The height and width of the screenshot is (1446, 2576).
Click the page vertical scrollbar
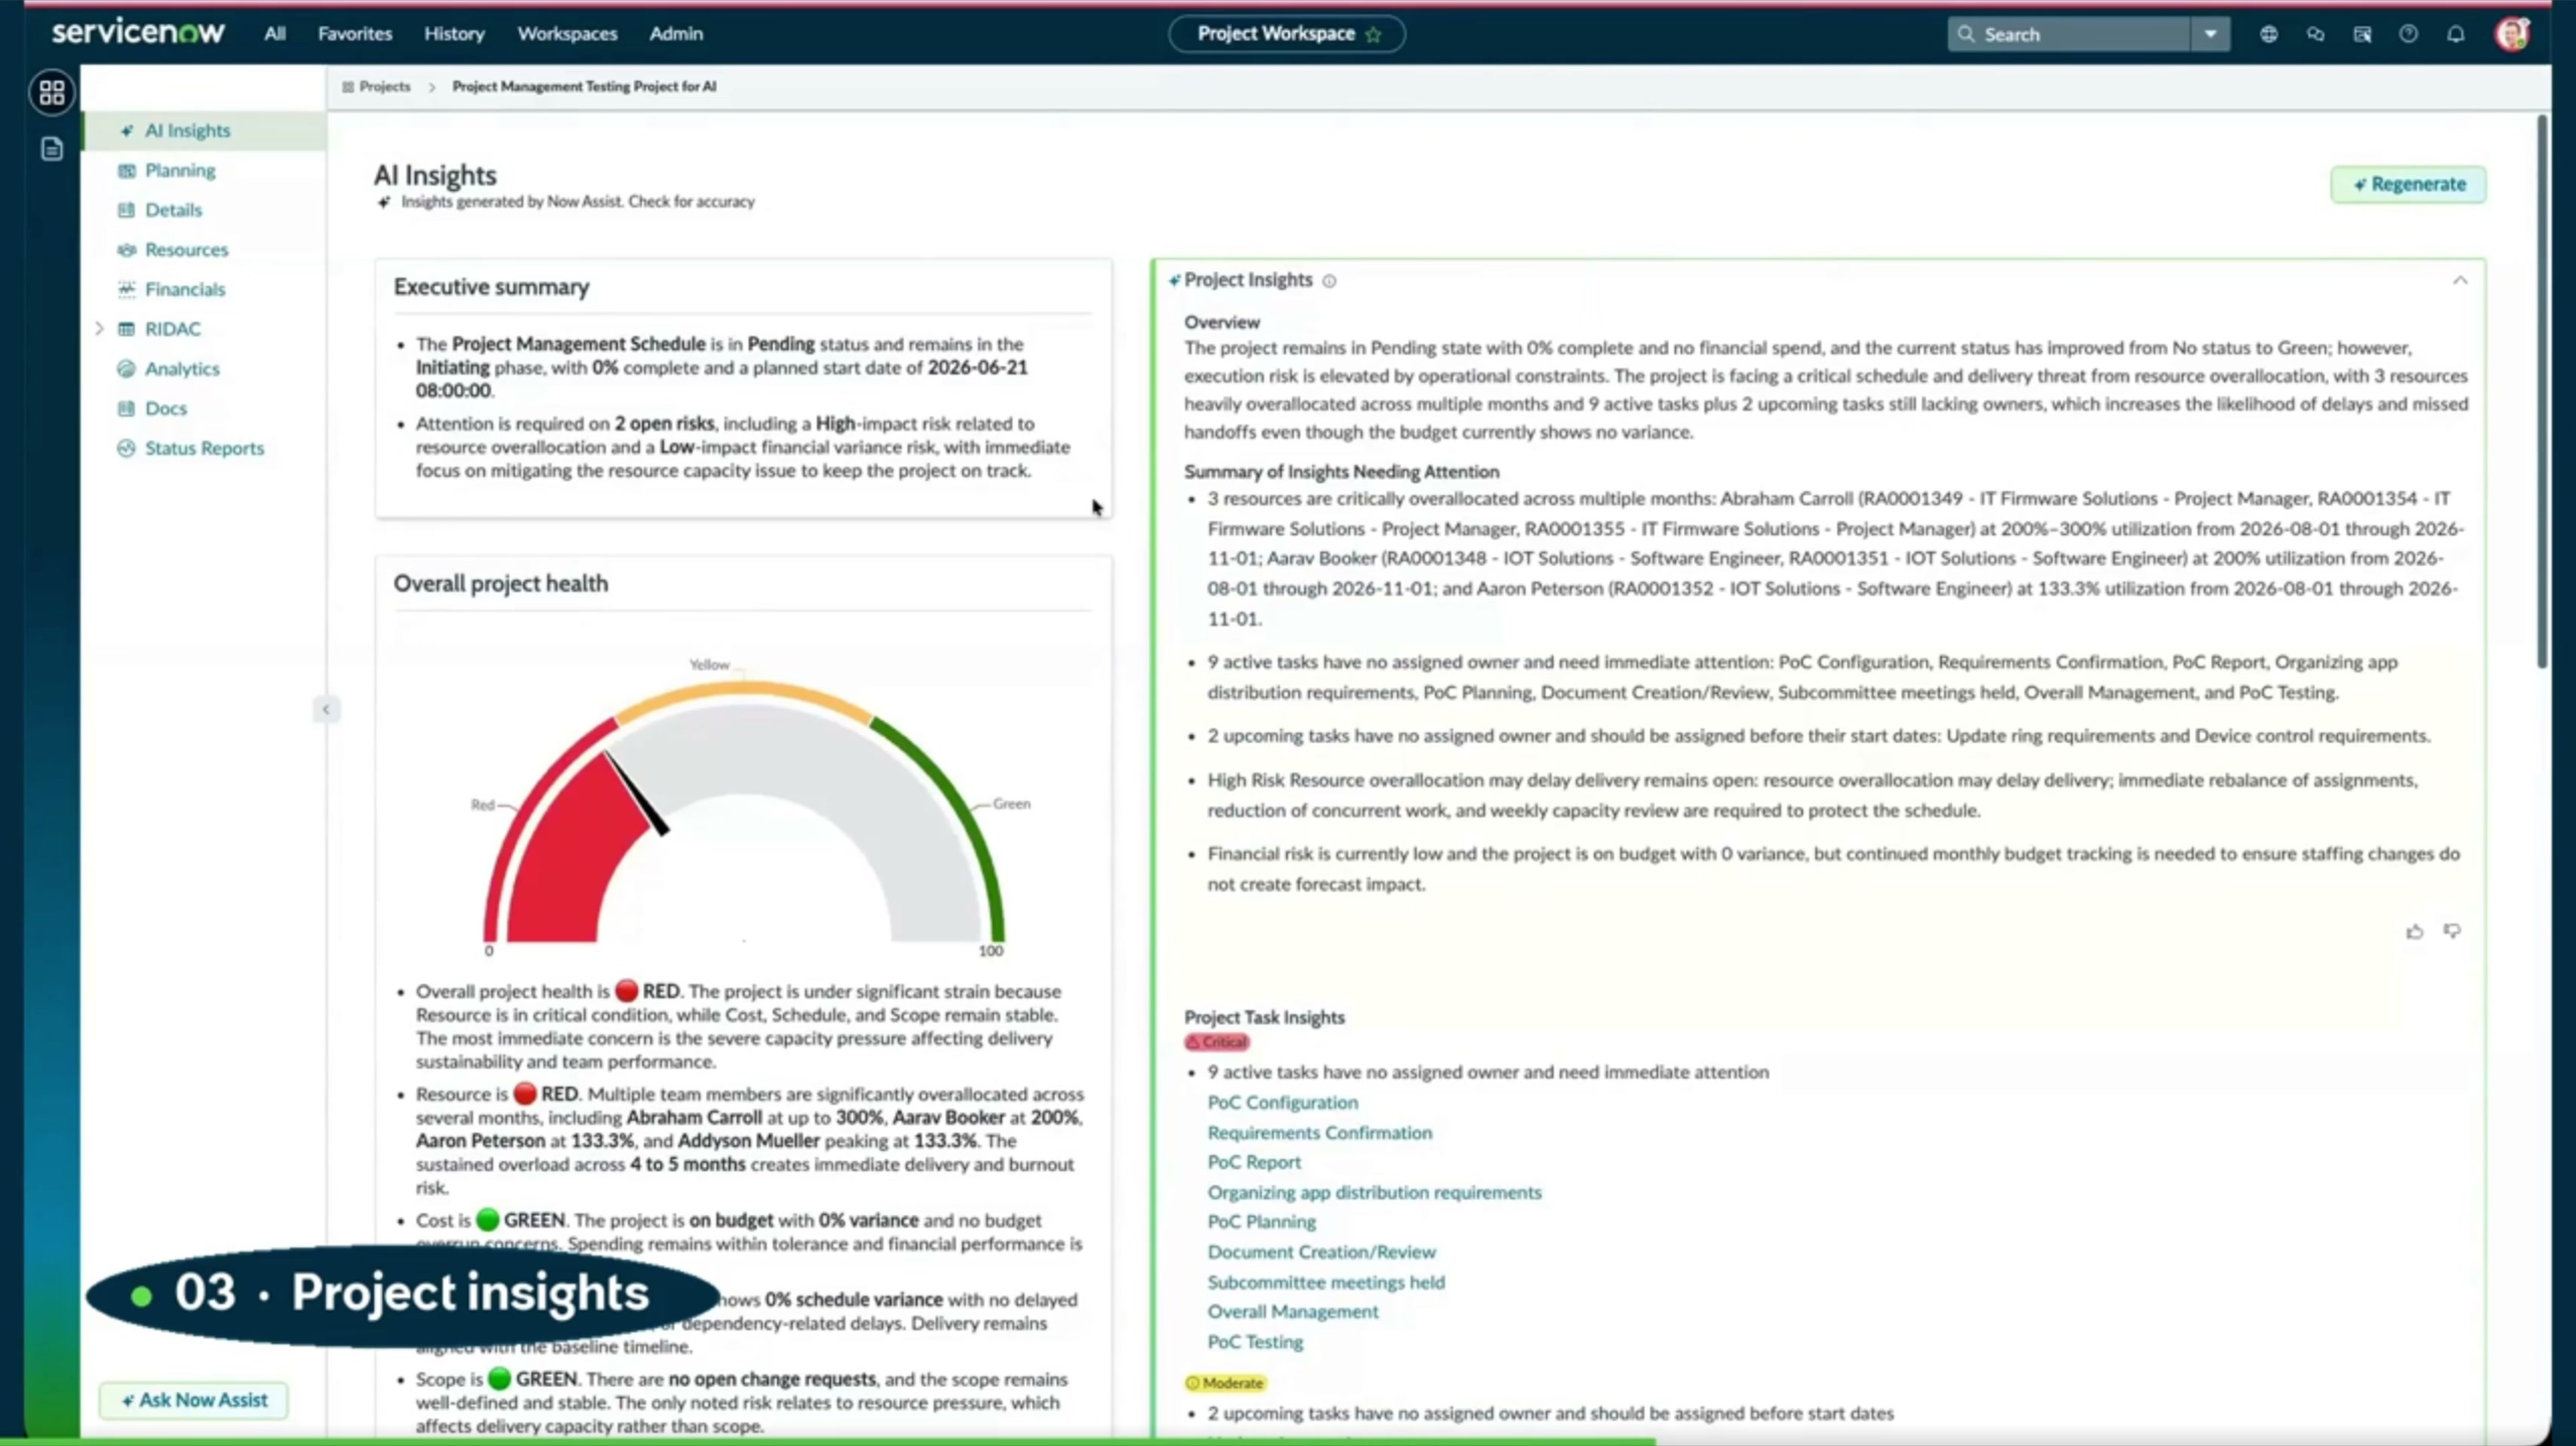coord(2541,392)
